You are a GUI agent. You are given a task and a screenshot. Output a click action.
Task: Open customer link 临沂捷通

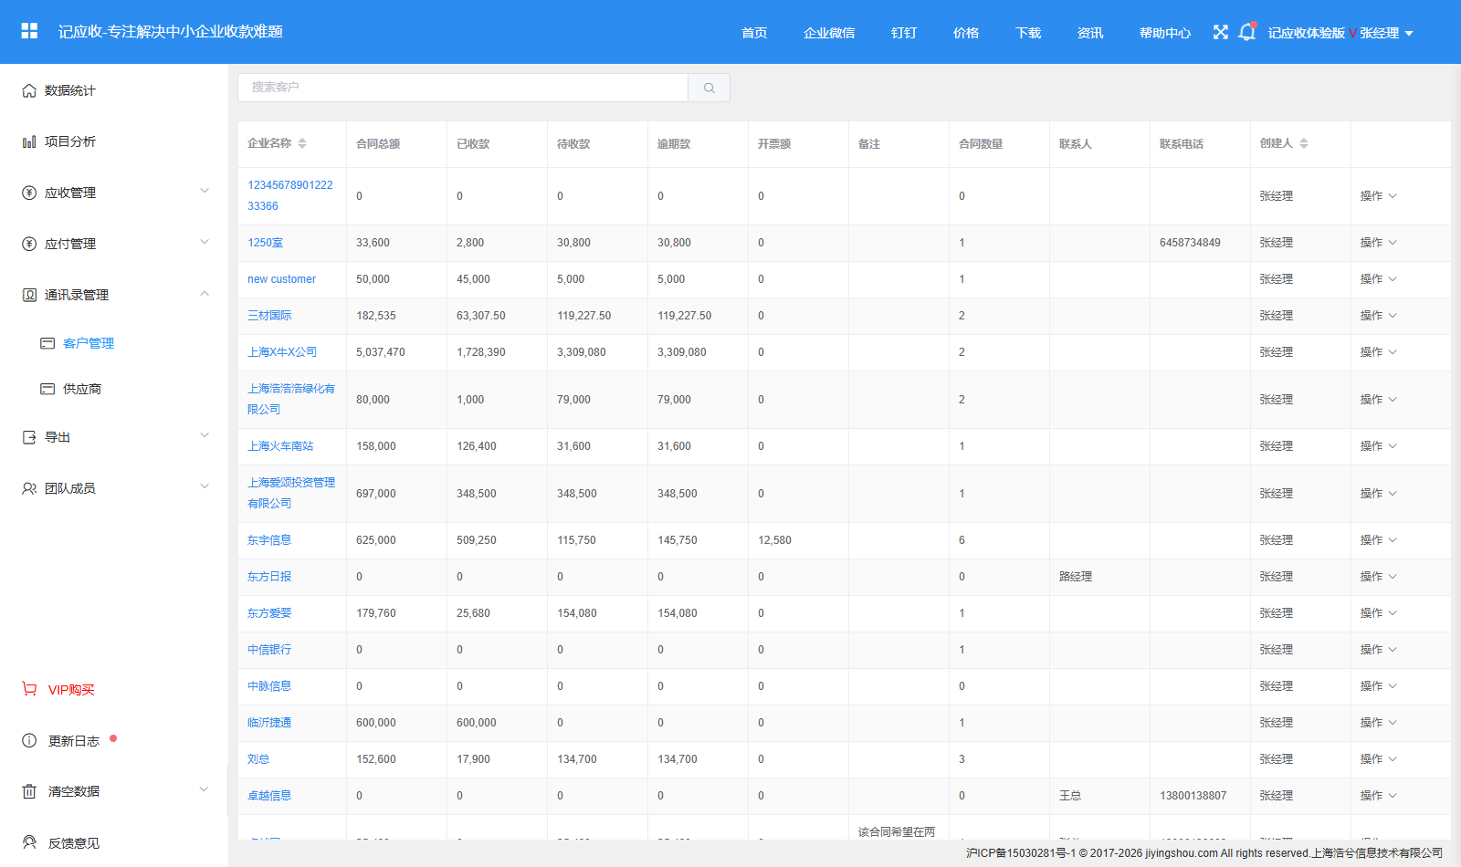(269, 723)
